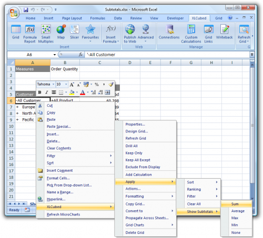The height and width of the screenshot is (238, 263).
Task: Insert a Map from the ribbon
Action: 61,32
